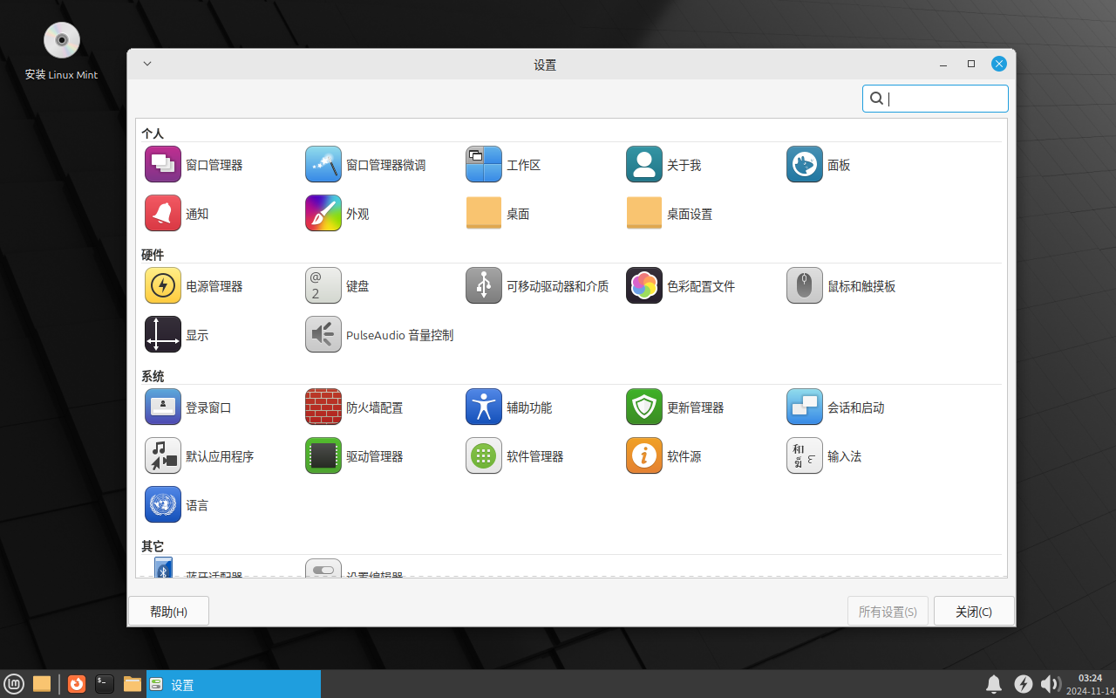
Task: Select the 安装 Linux Mint desktop icon
Action: [61, 51]
